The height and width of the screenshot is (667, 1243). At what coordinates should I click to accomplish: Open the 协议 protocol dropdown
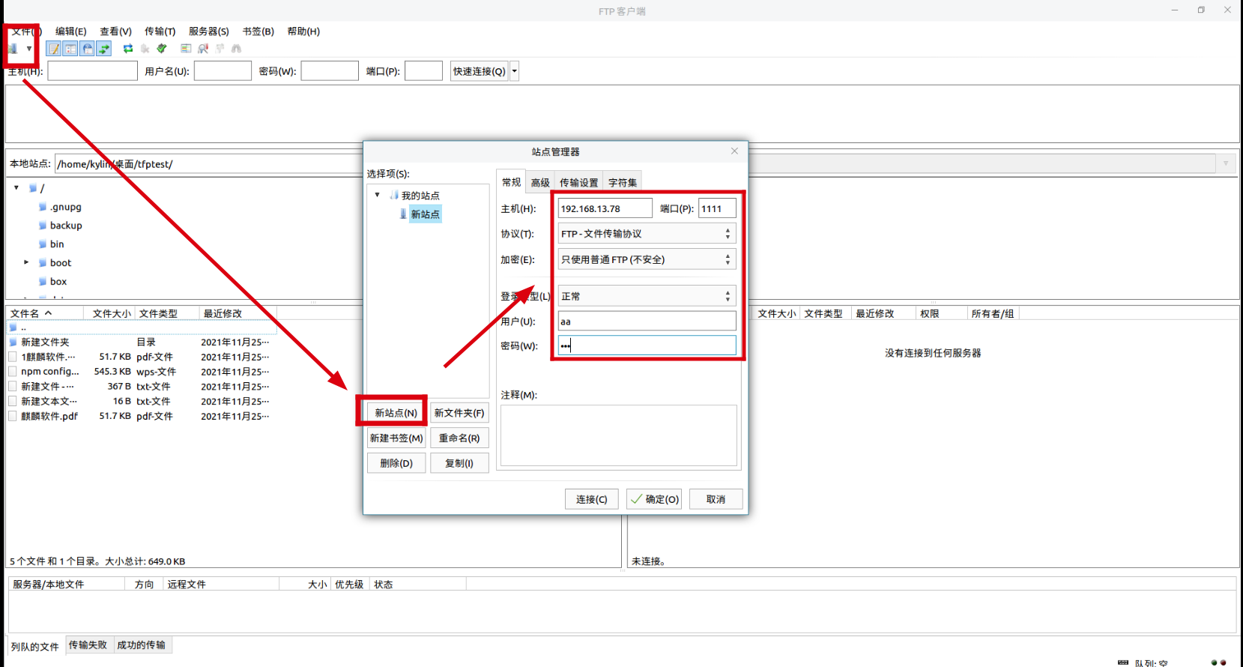[647, 234]
